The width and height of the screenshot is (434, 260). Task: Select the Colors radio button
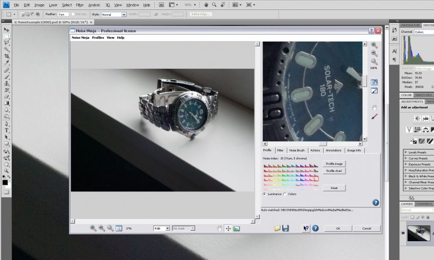point(285,194)
